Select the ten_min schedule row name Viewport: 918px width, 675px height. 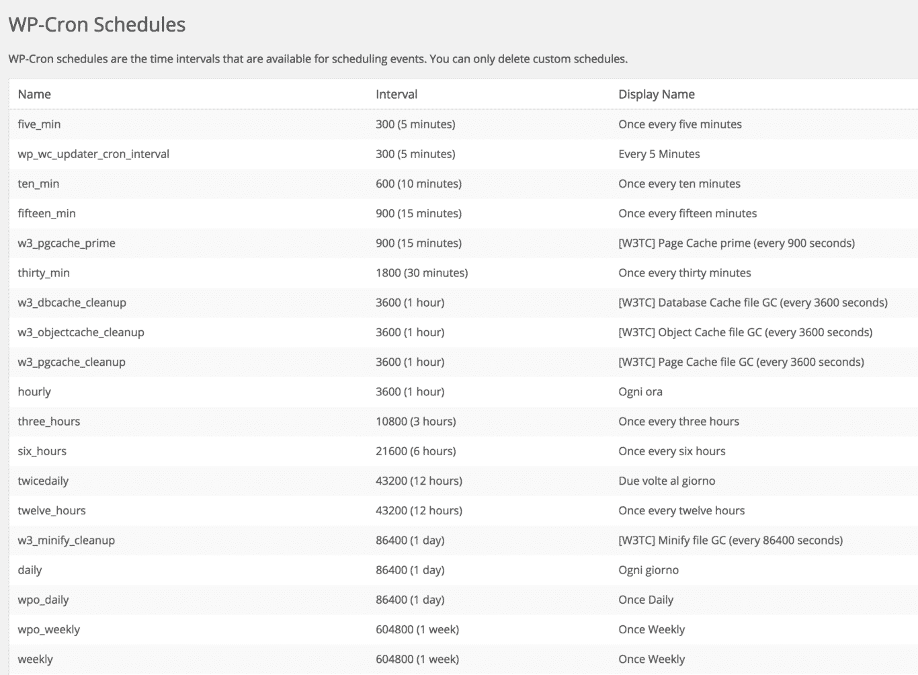[x=38, y=184]
